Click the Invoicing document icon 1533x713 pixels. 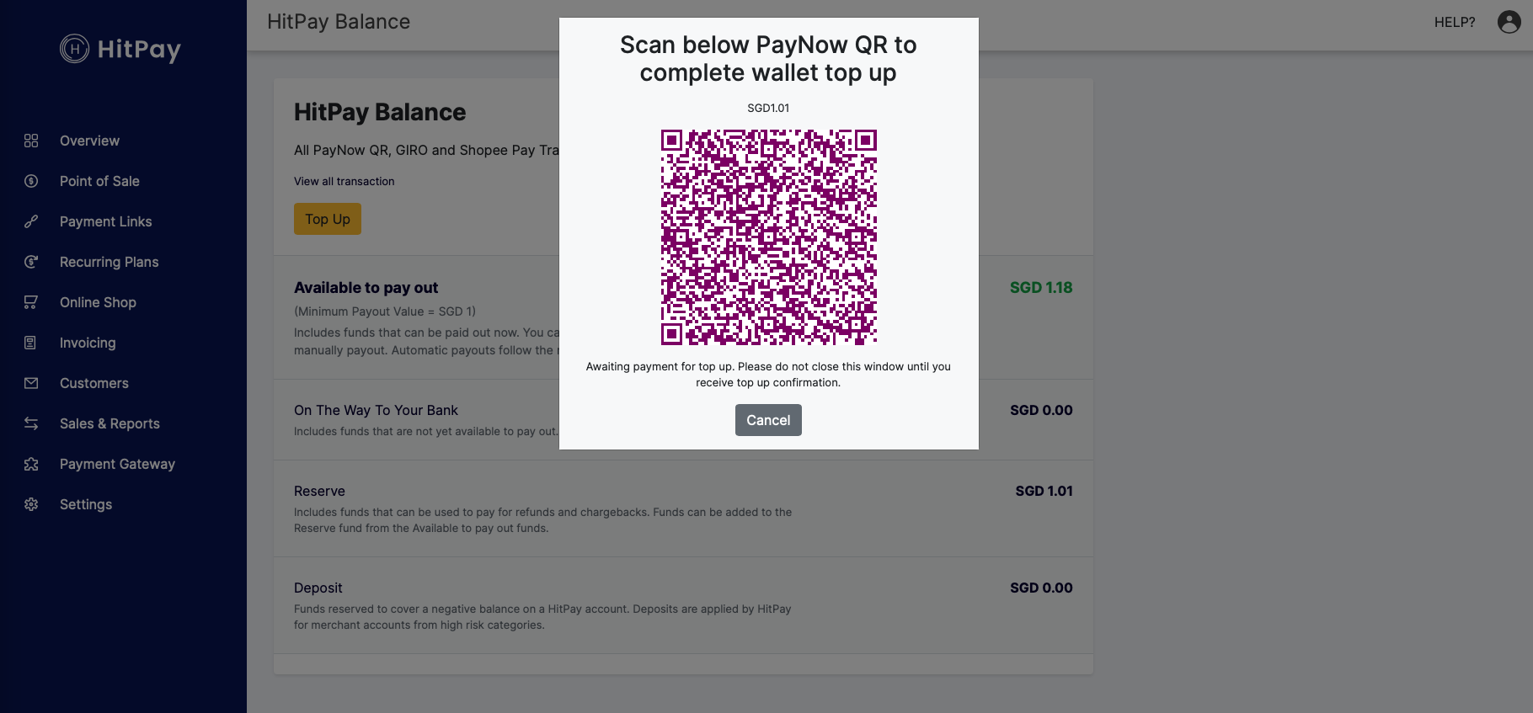point(31,343)
